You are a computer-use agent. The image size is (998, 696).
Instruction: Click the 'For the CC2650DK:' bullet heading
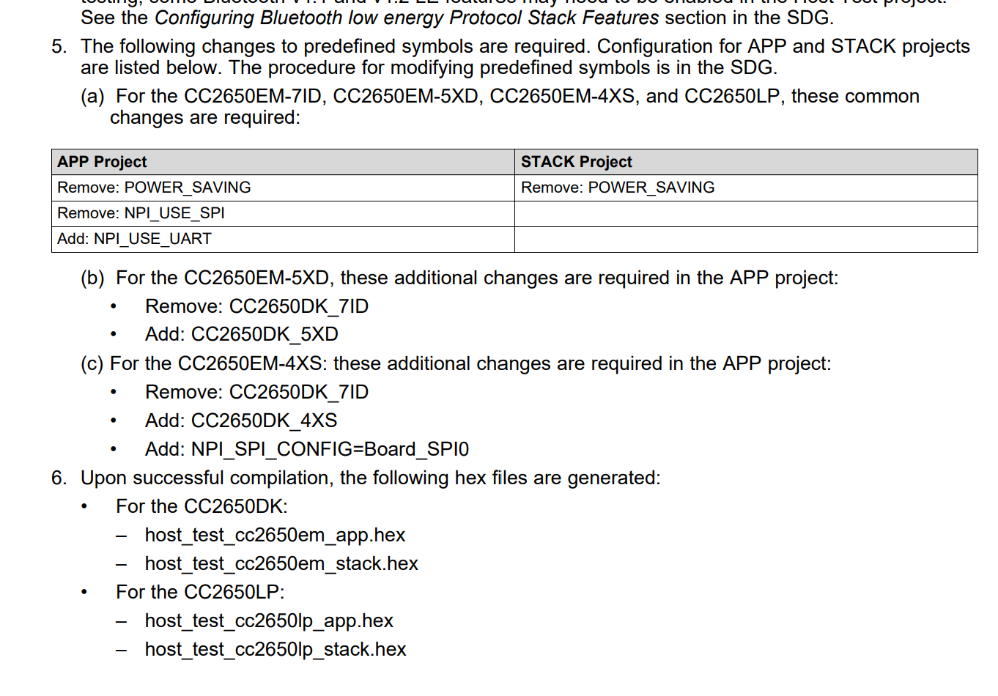(x=202, y=506)
